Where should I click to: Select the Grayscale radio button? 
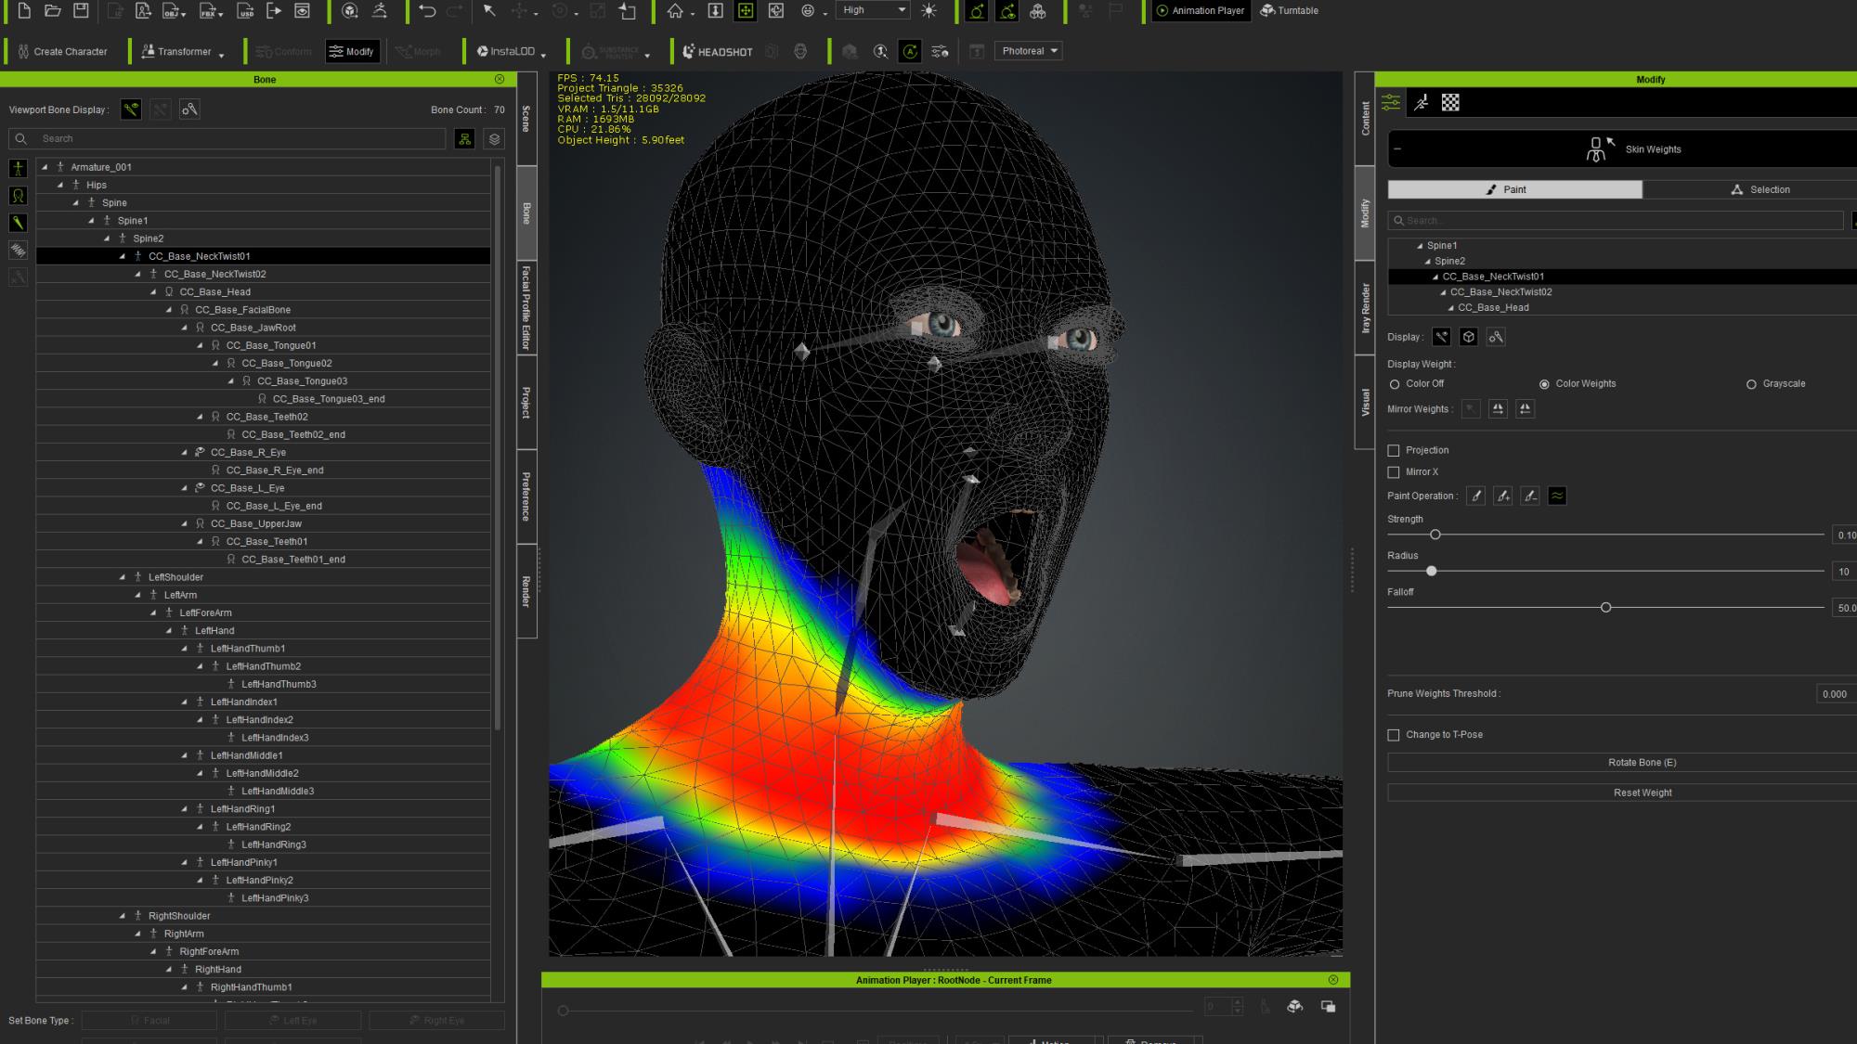click(x=1751, y=384)
